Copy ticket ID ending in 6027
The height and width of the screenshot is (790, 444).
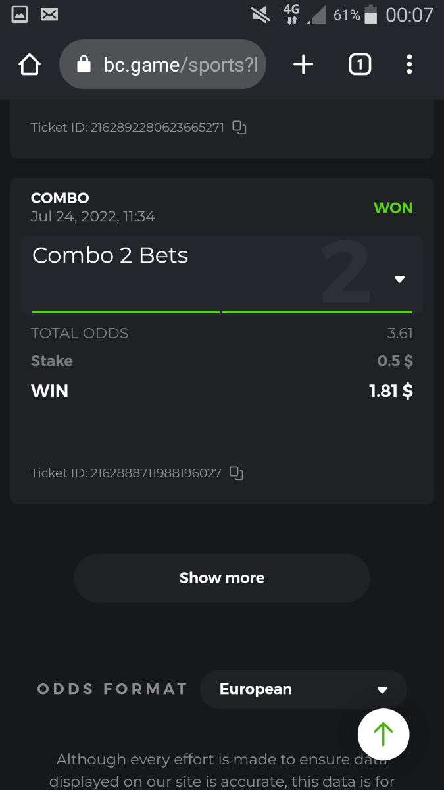[x=236, y=473]
